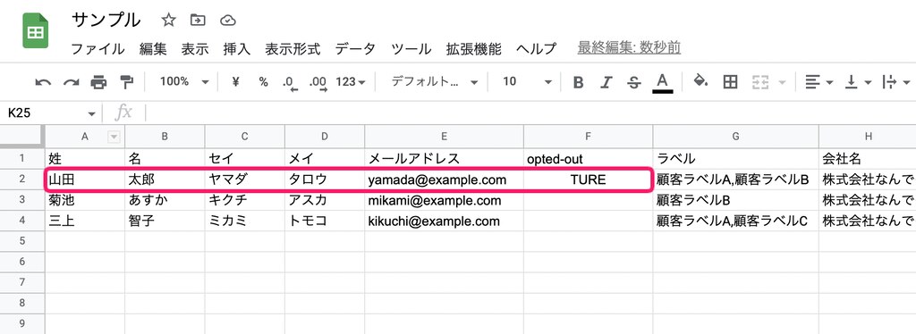
Task: Open the 100% zoom dropdown
Action: coord(184,81)
